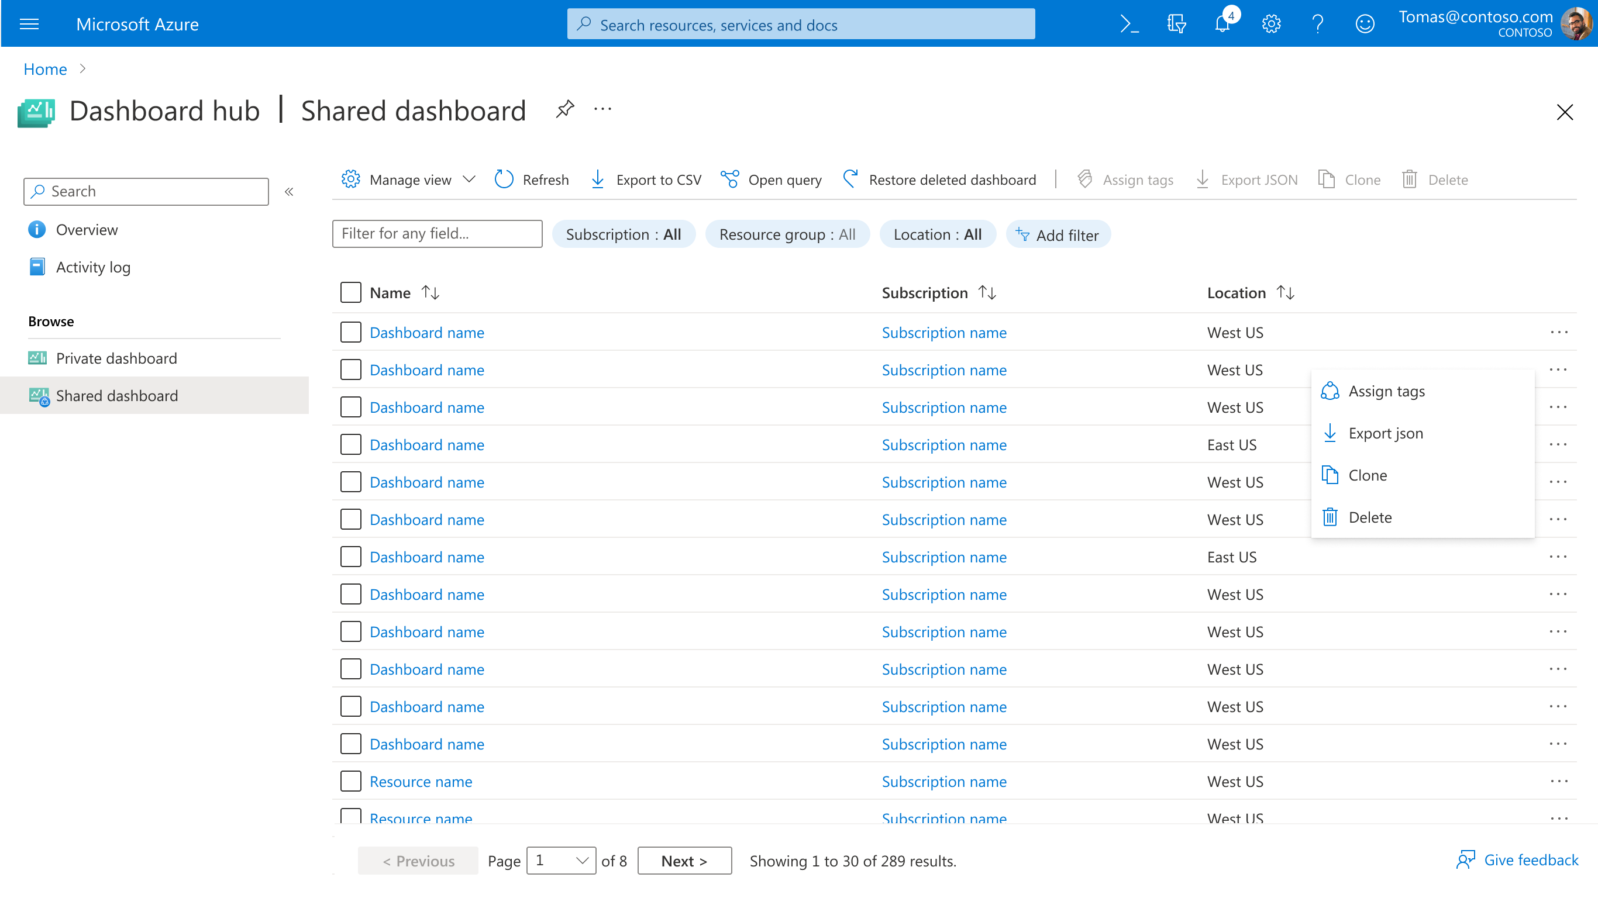This screenshot has width=1598, height=898.
Task: Click inside the Filter for any field box
Action: click(x=437, y=234)
